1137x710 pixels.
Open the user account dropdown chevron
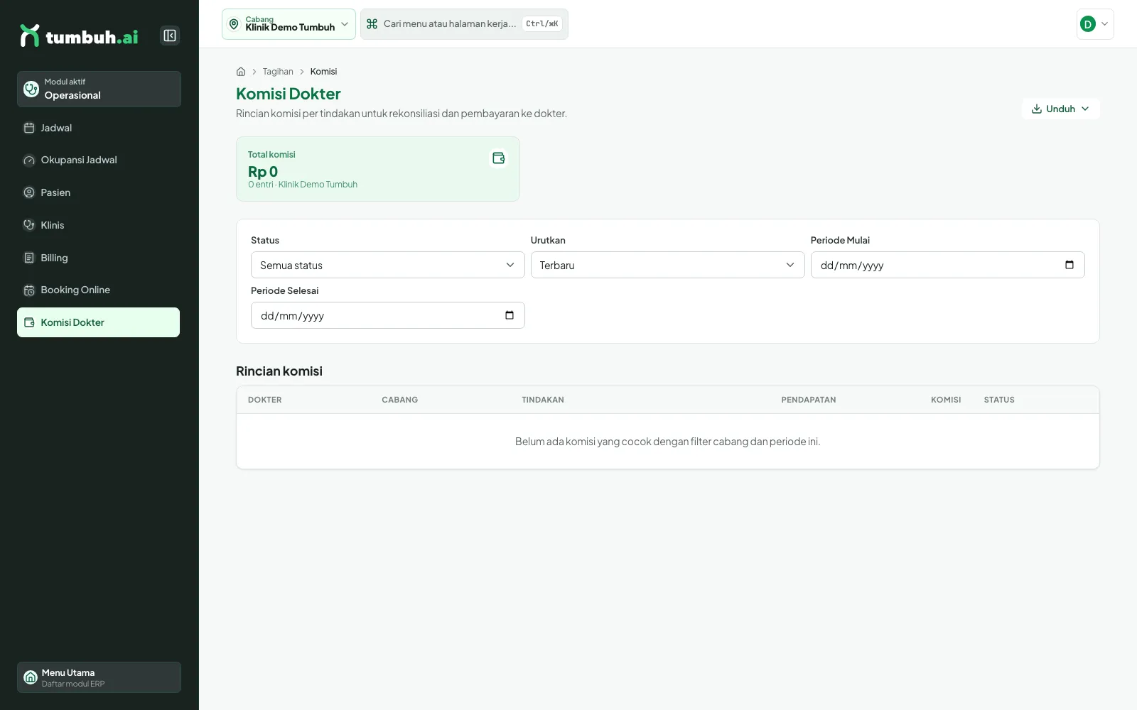[1105, 24]
